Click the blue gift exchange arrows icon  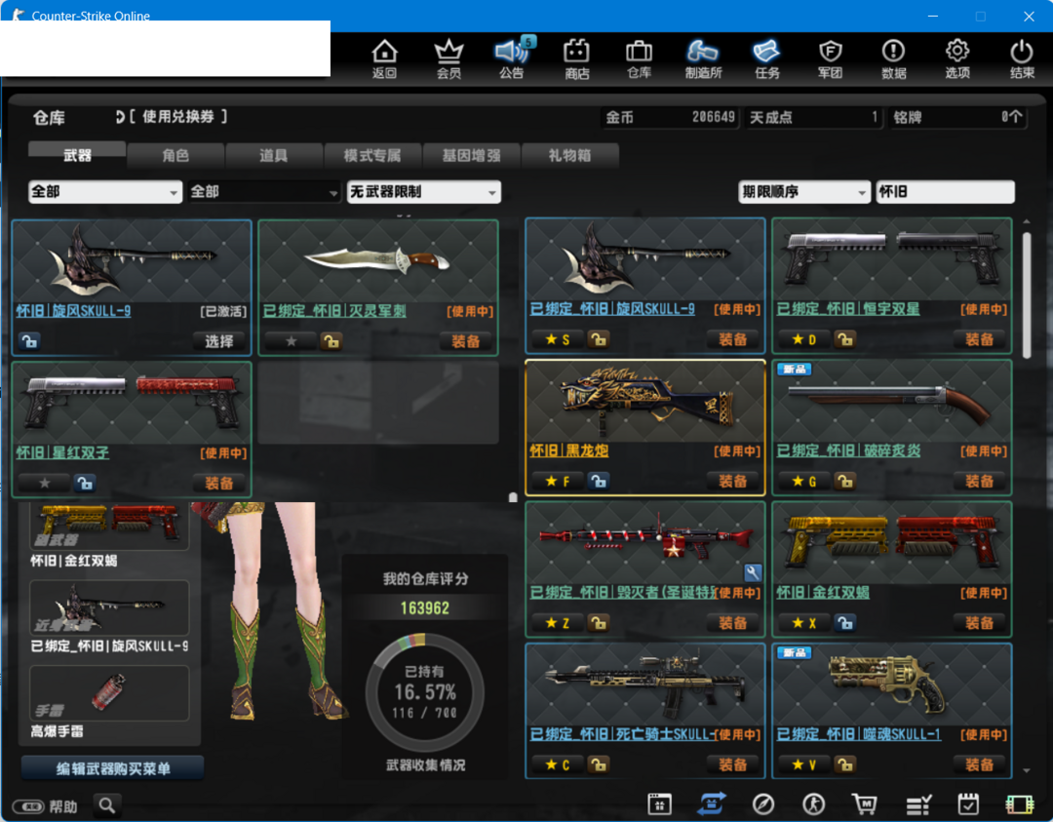pos(711,803)
